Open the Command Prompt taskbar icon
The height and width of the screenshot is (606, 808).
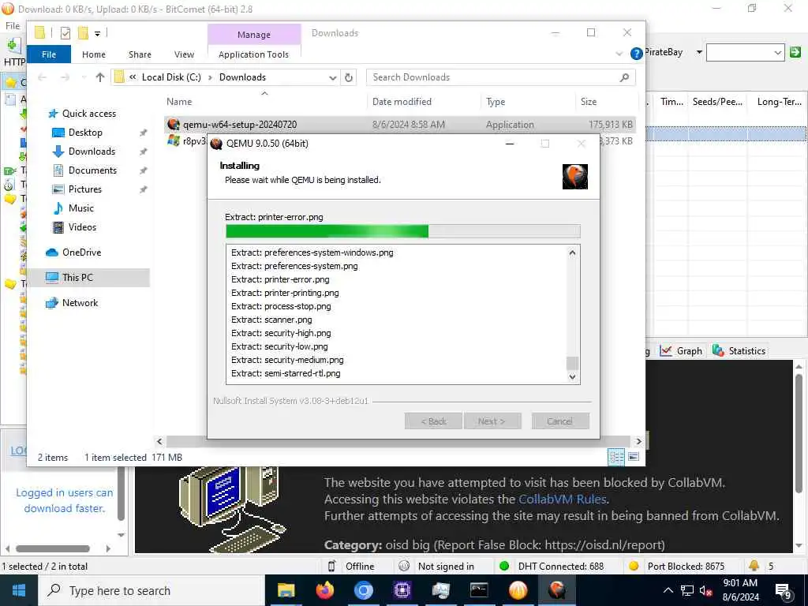(479, 590)
